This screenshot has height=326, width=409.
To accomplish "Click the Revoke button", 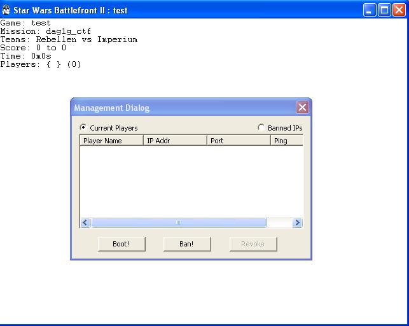I will [x=253, y=244].
